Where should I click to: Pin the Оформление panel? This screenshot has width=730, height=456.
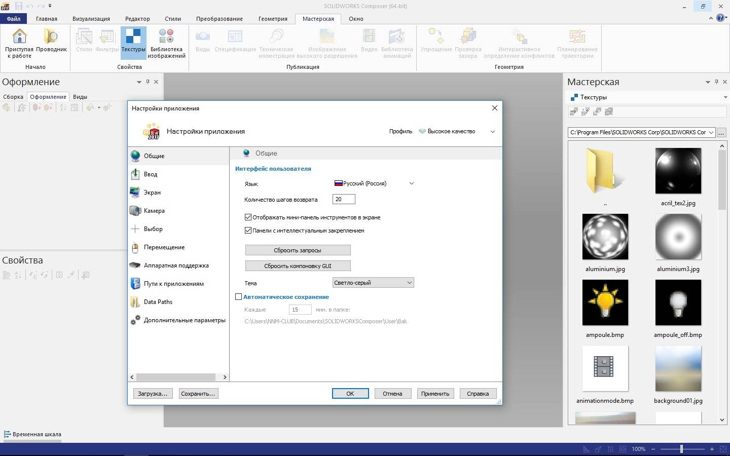pyautogui.click(x=148, y=82)
